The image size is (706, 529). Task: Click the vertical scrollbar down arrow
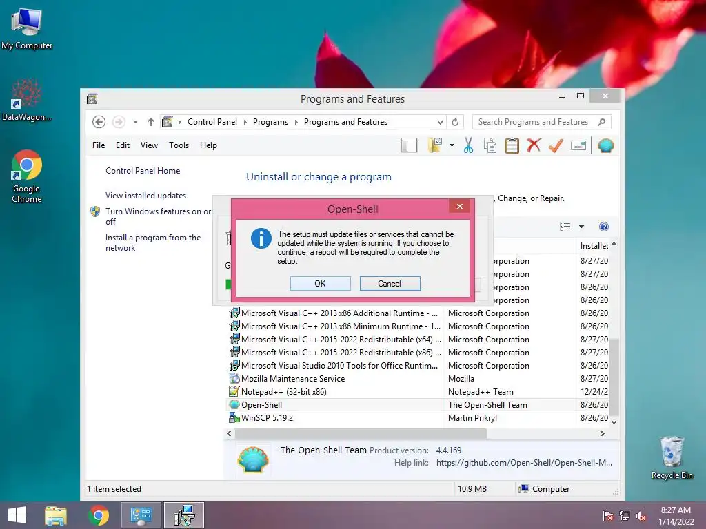(614, 422)
